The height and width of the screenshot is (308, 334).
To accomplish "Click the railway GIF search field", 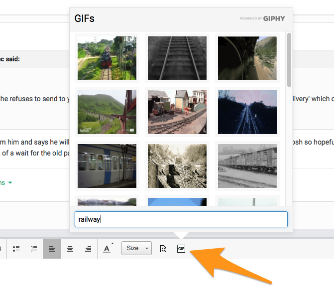I will [181, 219].
